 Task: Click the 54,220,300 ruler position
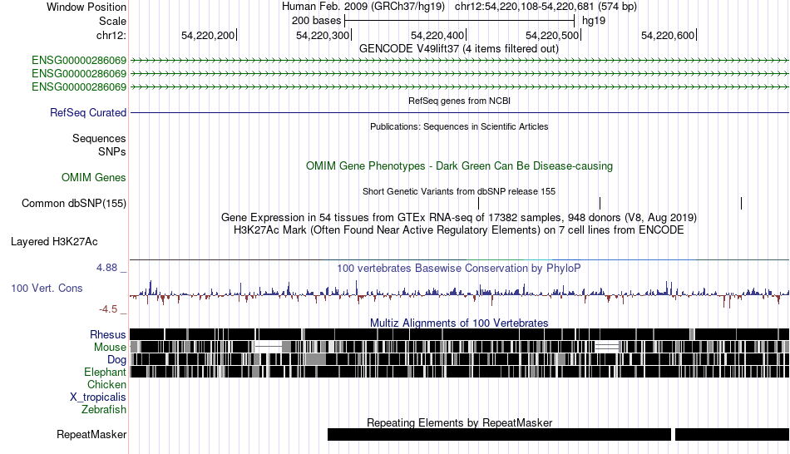click(x=323, y=35)
